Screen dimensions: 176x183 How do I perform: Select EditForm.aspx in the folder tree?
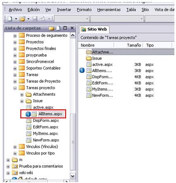[x=45, y=127]
